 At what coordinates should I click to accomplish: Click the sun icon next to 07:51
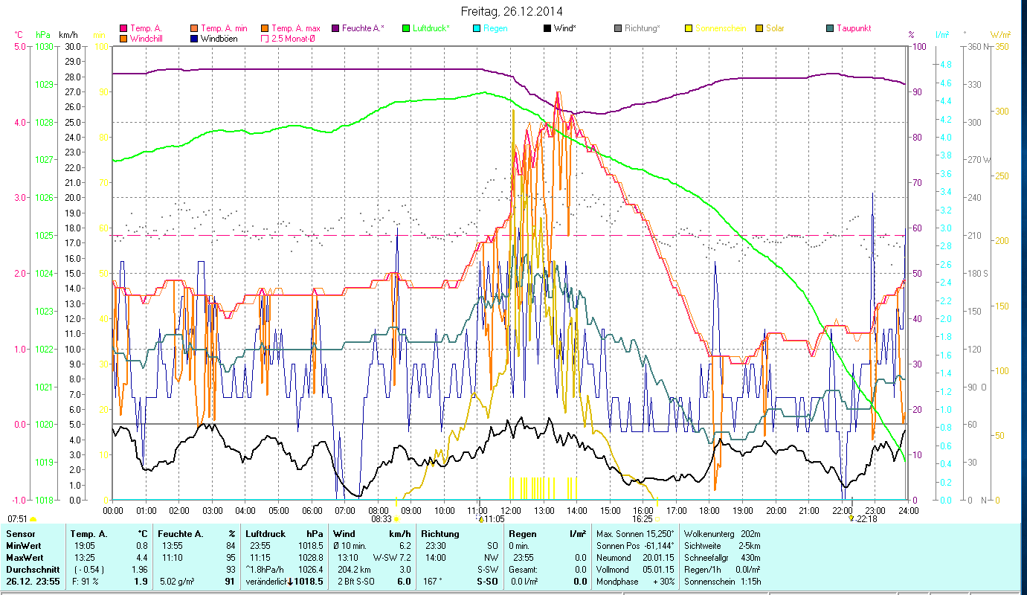tap(33, 519)
